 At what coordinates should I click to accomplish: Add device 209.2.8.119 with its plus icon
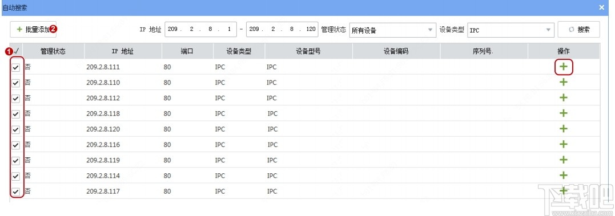(563, 160)
